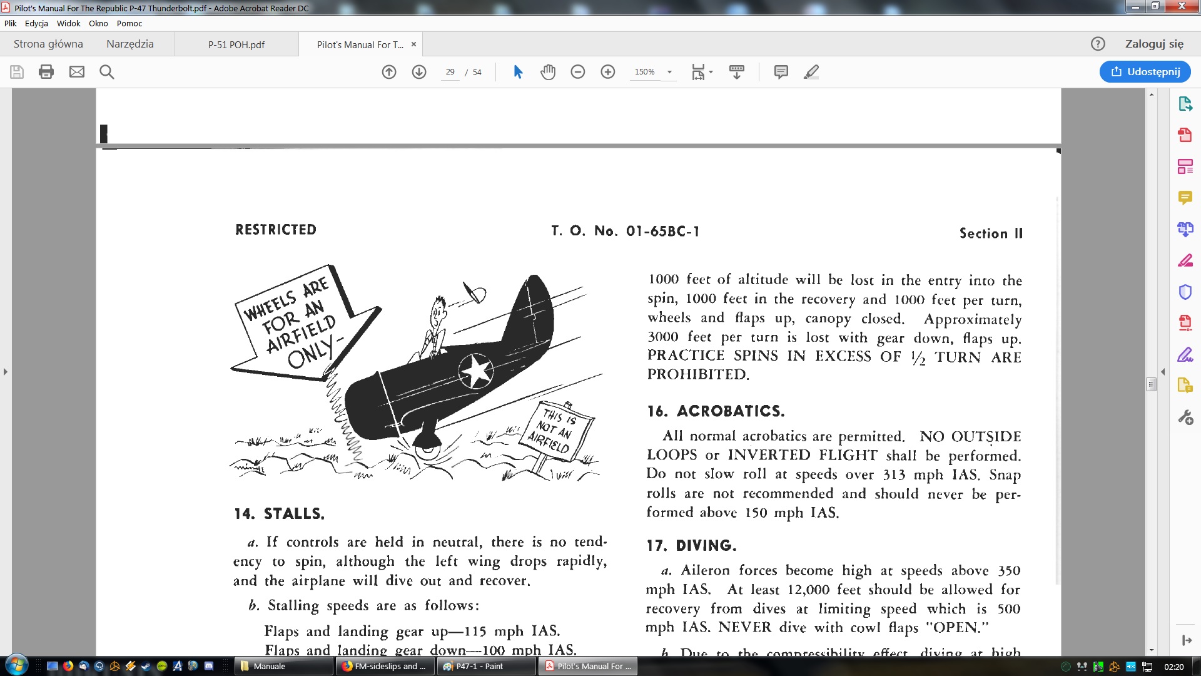This screenshot has width=1201, height=676.
Task: Click the vertical scrollbar thumb
Action: pos(1152,384)
